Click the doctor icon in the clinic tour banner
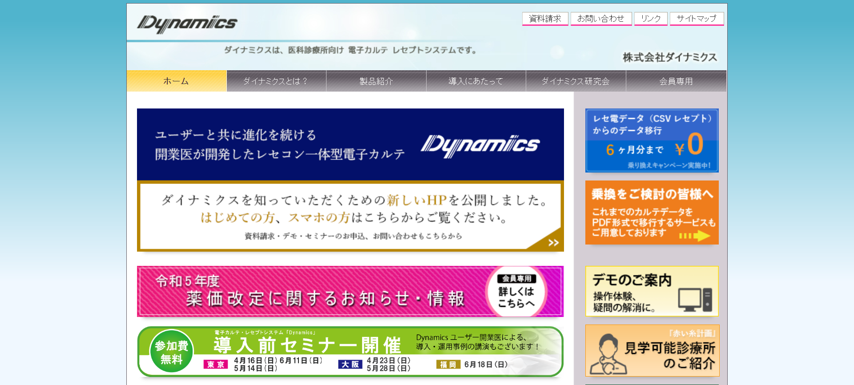This screenshot has height=385, width=854. pyautogui.click(x=608, y=355)
